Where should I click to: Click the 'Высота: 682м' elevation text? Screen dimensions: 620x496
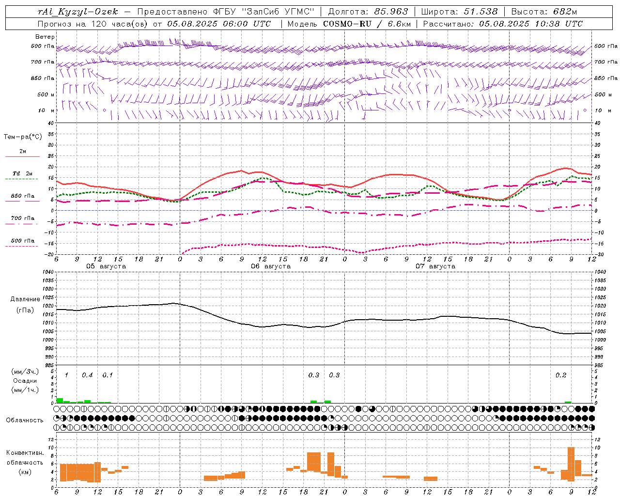pos(544,12)
